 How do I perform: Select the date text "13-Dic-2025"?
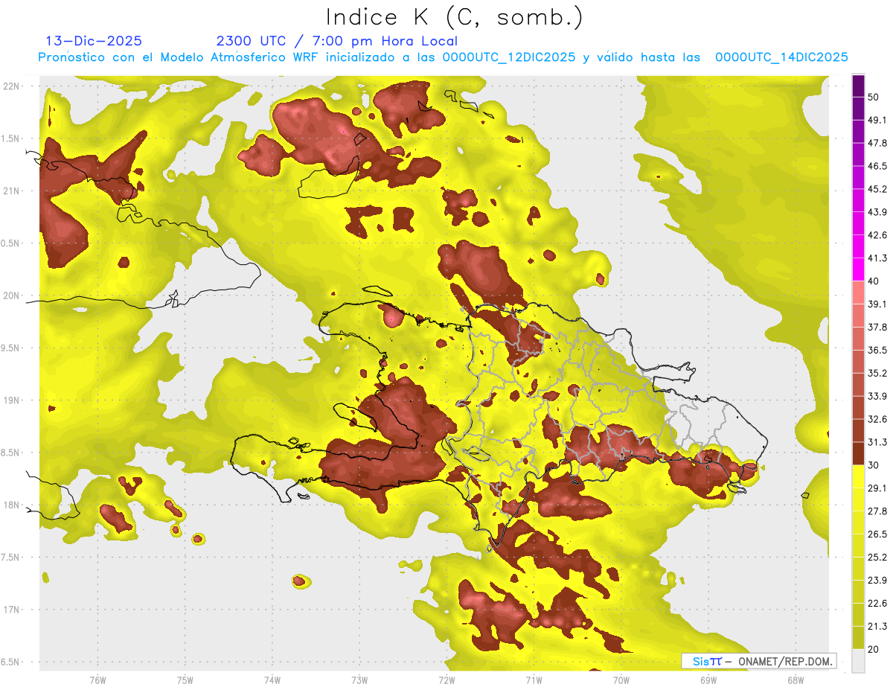tap(94, 41)
